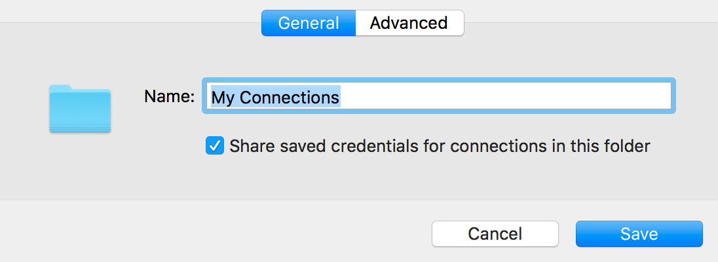Confirm changes with the blue Save button
The height and width of the screenshot is (262, 718).
pyautogui.click(x=639, y=234)
